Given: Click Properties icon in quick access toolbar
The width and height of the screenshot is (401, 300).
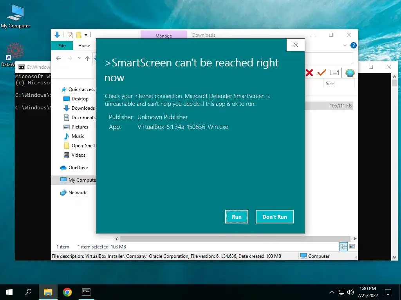Looking at the screenshot, I should coord(70,35).
